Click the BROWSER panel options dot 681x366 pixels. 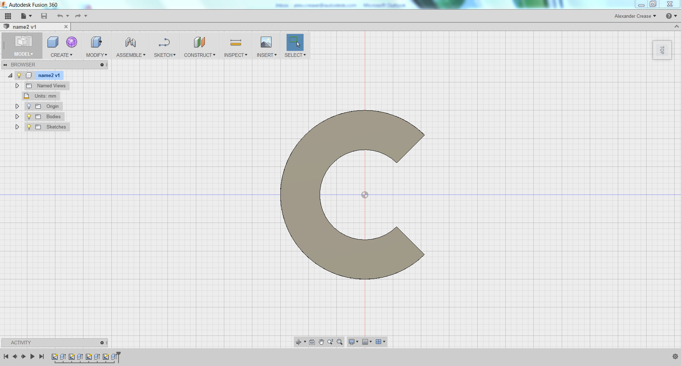(102, 65)
